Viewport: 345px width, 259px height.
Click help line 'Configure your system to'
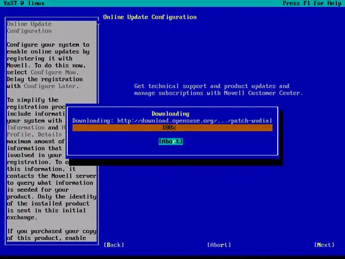click(48, 45)
